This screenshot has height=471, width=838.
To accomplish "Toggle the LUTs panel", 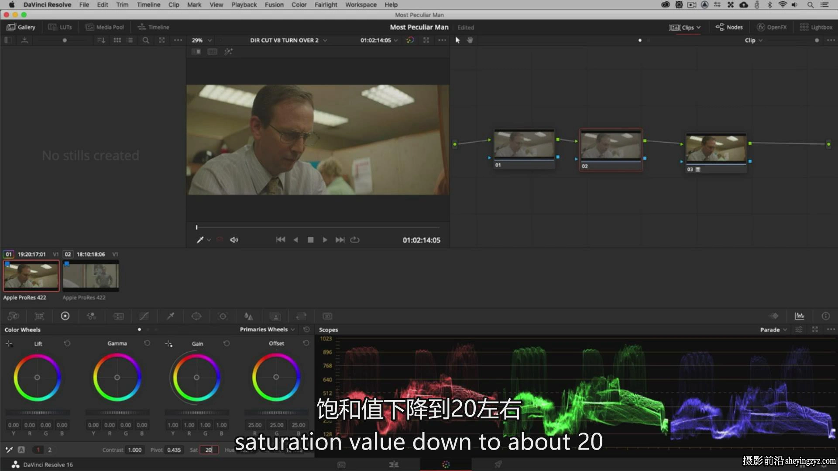I will point(60,27).
